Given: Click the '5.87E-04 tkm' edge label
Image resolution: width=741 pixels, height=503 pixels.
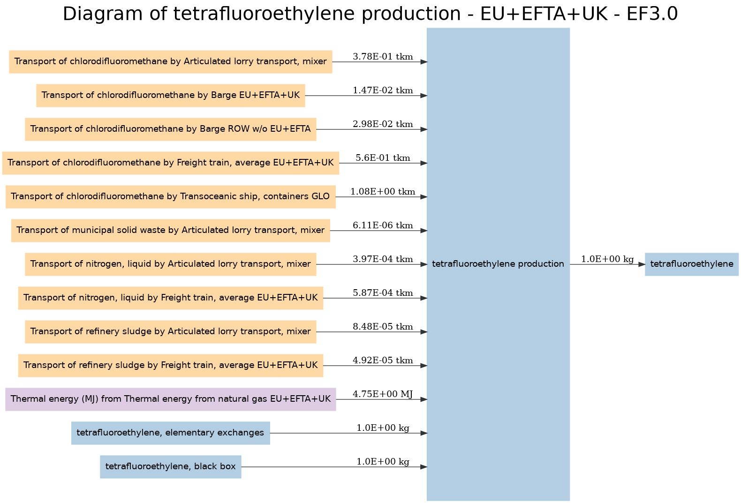Looking at the screenshot, I should pyautogui.click(x=383, y=293).
